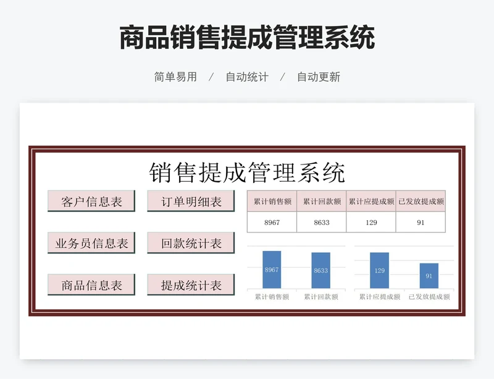
Task: Select the blue chart bar labeled 8967
Action: coord(272,270)
